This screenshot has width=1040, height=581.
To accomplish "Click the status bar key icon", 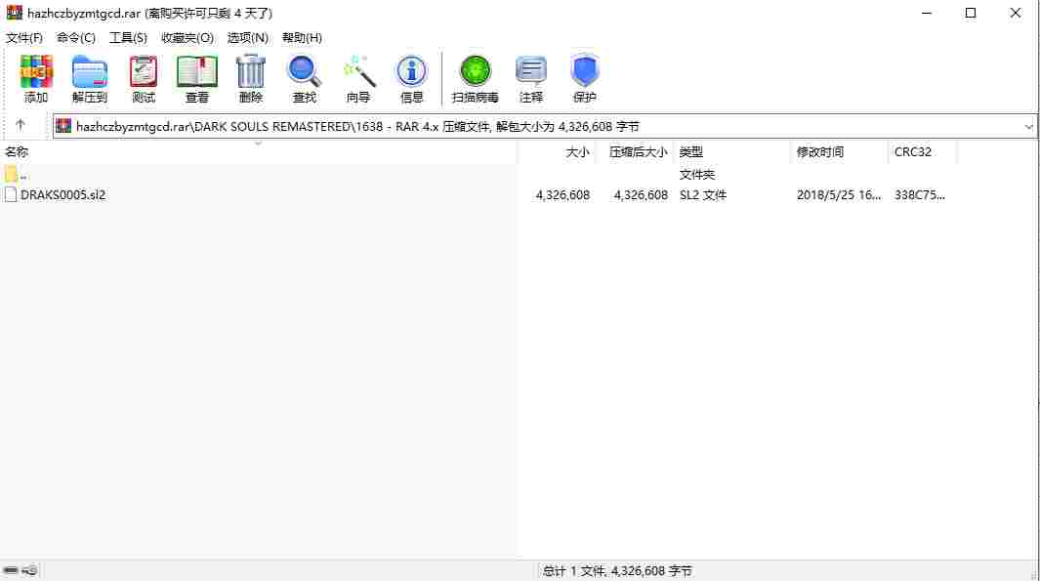I will [30, 570].
